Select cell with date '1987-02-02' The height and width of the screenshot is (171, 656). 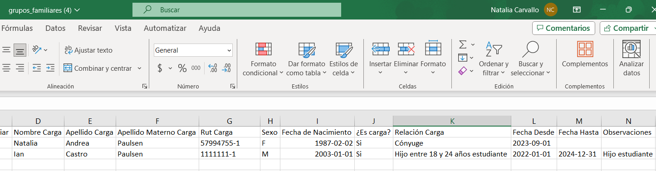point(317,143)
